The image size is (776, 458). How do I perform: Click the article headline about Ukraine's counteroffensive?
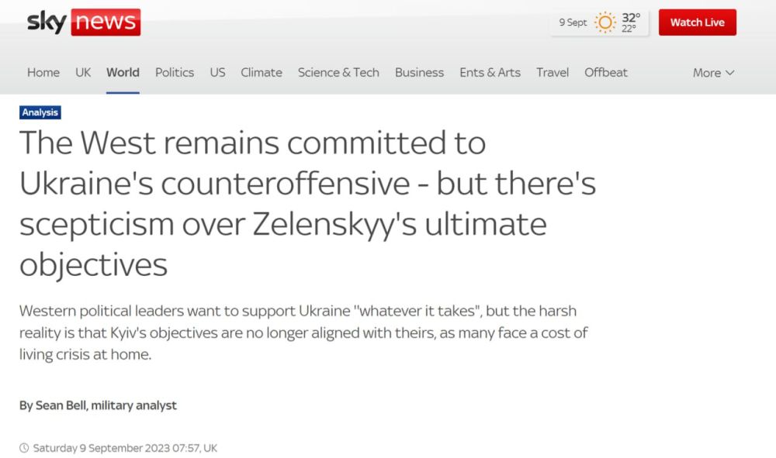(307, 204)
